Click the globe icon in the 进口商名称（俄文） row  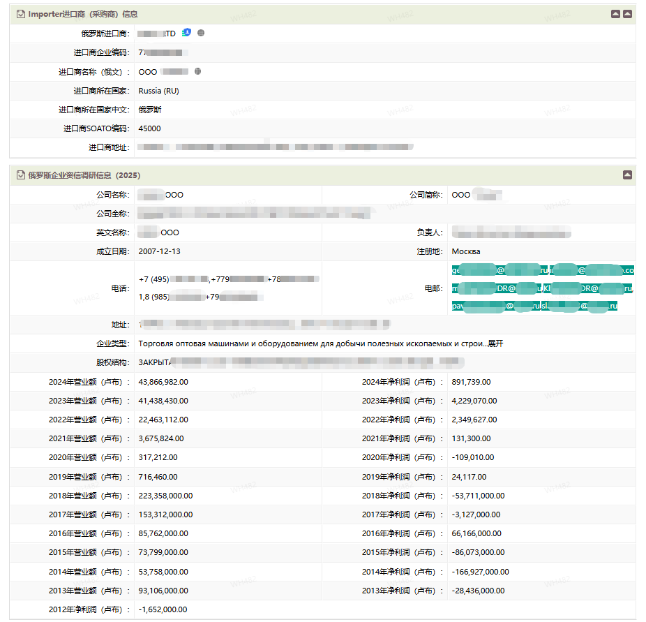198,71
